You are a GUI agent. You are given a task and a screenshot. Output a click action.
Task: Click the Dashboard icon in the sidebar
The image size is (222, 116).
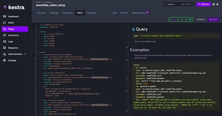tap(5, 16)
